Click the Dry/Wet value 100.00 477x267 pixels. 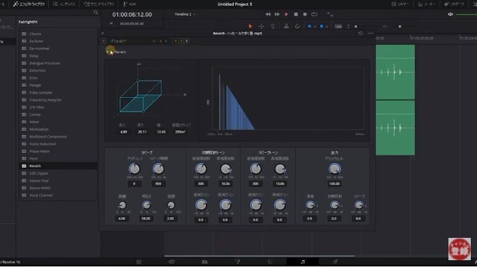[334, 183]
